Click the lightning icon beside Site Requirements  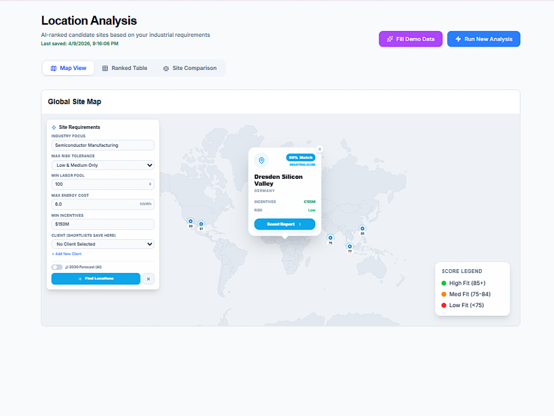pos(54,127)
